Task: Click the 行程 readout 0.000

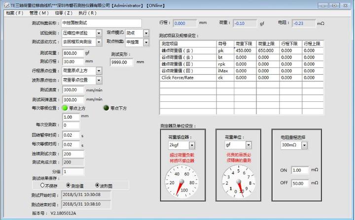Action: [x=185, y=23]
